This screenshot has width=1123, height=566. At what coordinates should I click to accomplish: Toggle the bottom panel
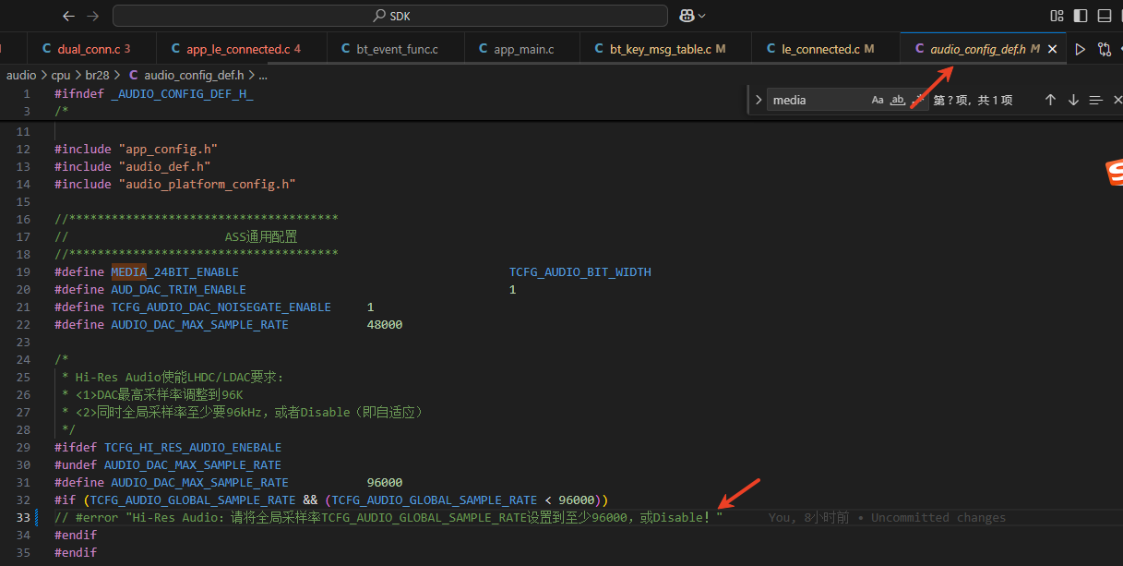click(1105, 16)
